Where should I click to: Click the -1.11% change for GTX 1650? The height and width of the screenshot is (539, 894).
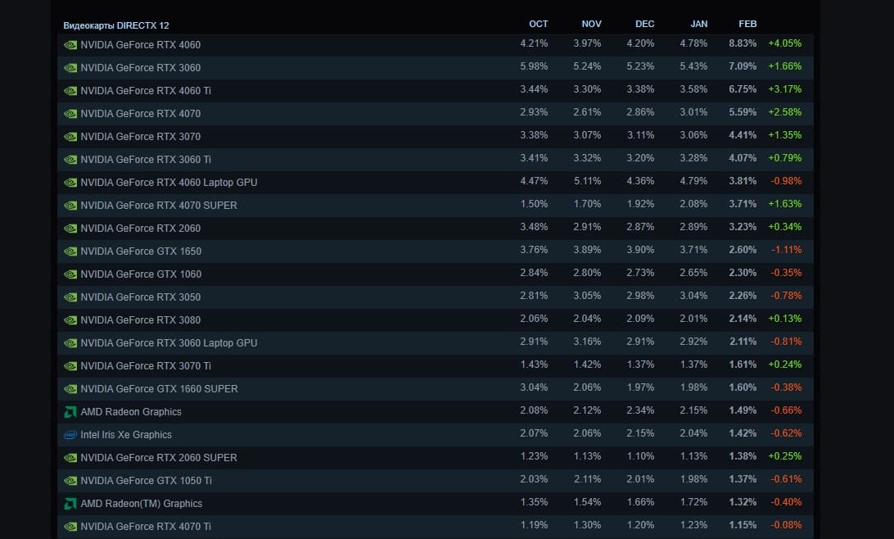point(786,251)
